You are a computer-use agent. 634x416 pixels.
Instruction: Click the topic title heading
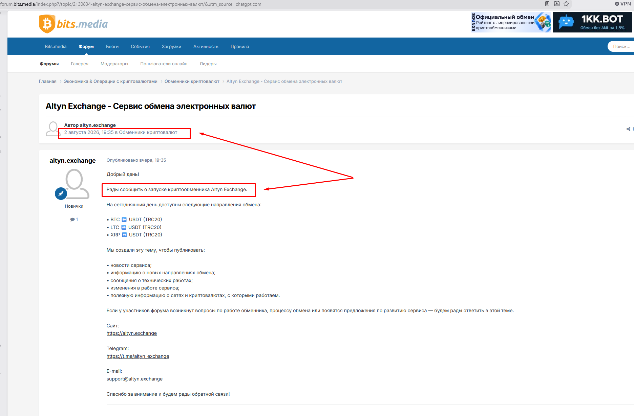coord(151,106)
